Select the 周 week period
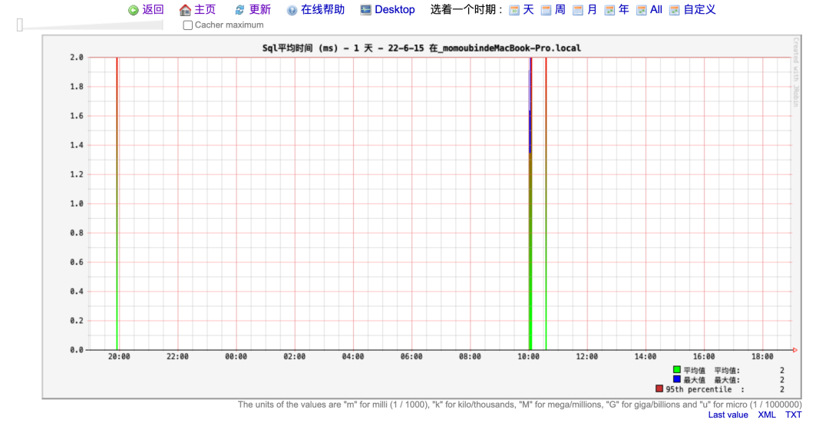The width and height of the screenshot is (829, 436). click(560, 9)
